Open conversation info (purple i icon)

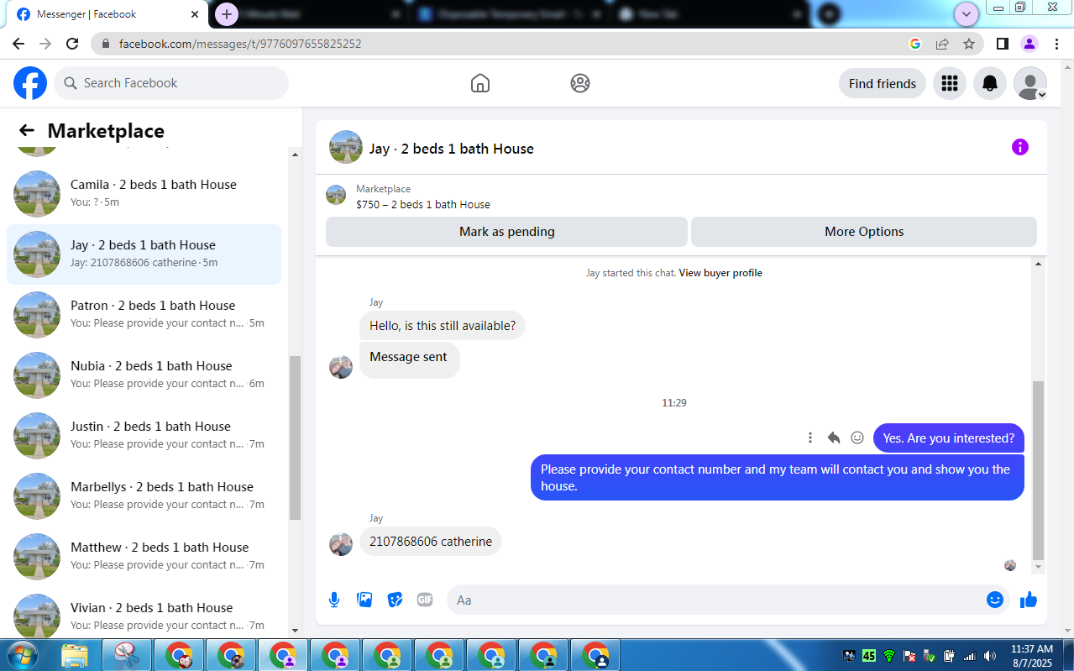pos(1020,148)
